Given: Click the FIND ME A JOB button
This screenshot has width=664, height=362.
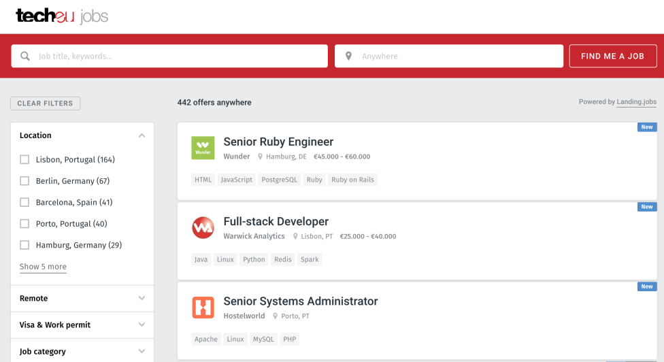Looking at the screenshot, I should [613, 56].
